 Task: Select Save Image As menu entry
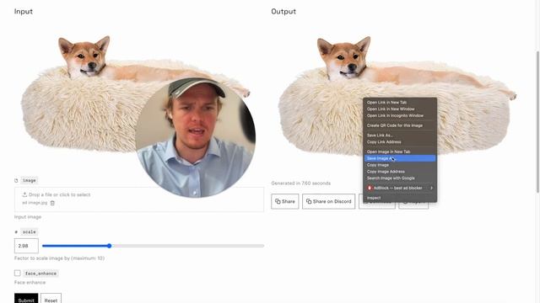(x=400, y=158)
